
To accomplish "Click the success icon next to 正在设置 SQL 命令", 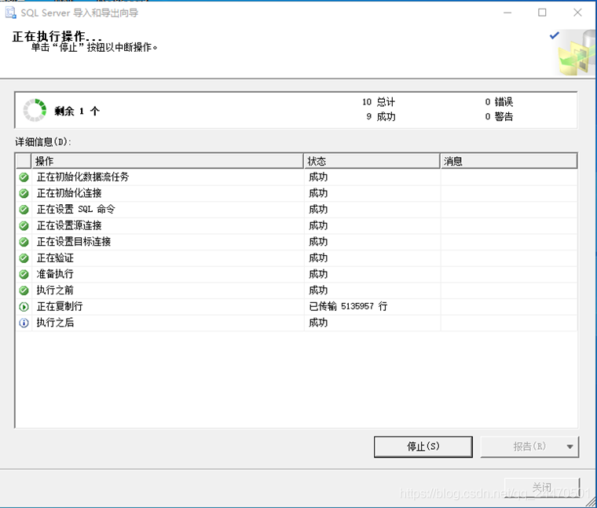I will point(24,210).
